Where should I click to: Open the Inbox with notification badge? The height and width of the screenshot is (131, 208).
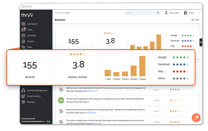[24, 30]
